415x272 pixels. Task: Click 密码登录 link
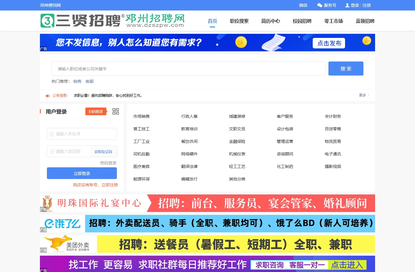108,163
